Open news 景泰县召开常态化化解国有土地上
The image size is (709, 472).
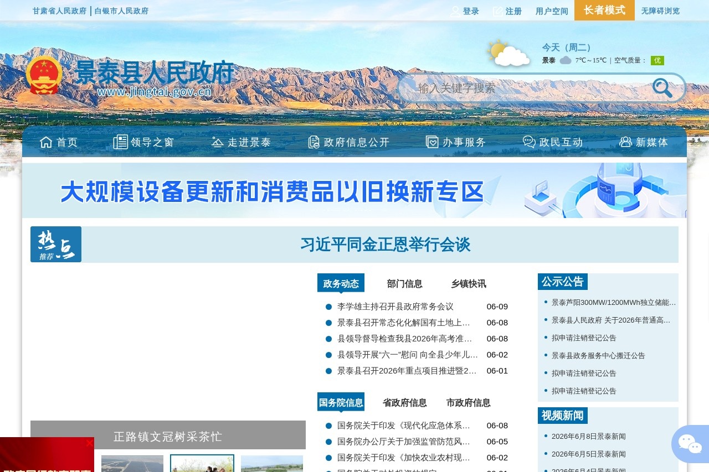point(404,323)
